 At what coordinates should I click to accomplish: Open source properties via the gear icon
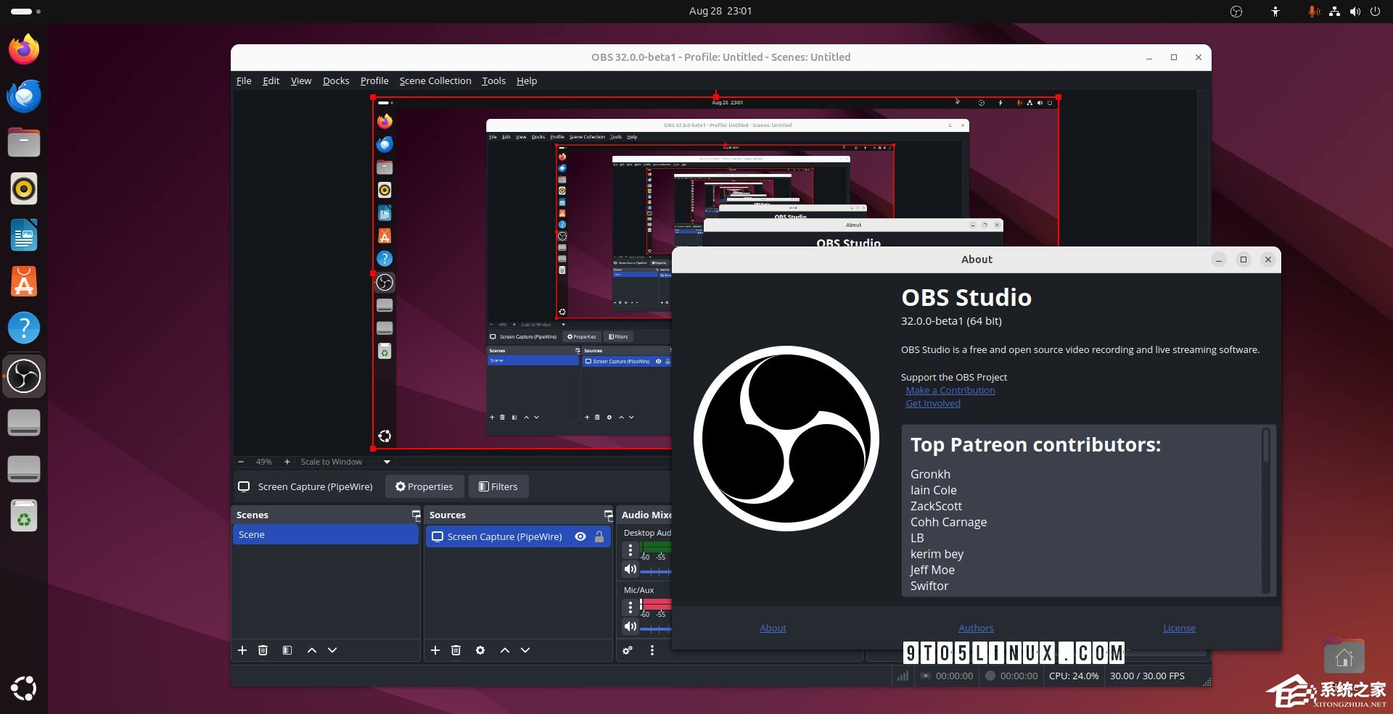(480, 650)
